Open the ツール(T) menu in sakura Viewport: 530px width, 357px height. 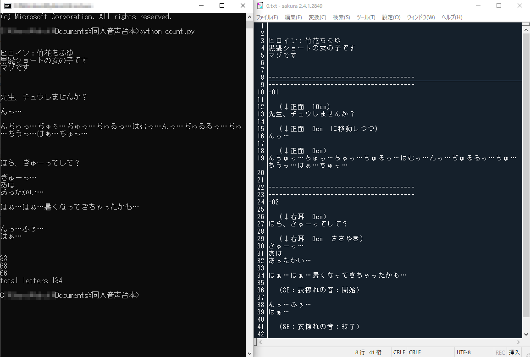[x=366, y=17]
